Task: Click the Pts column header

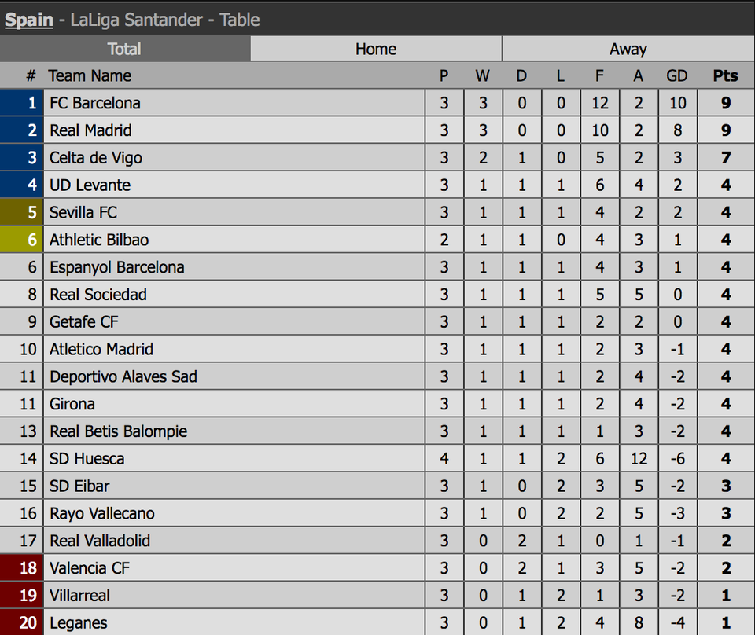Action: click(725, 75)
